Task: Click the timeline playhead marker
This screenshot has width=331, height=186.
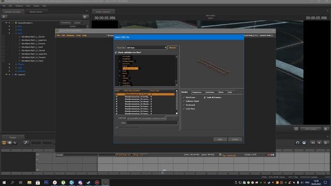Action: pyautogui.click(x=162, y=173)
